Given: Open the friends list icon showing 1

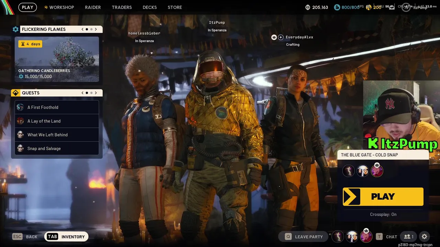Looking at the screenshot, I should tap(409, 237).
